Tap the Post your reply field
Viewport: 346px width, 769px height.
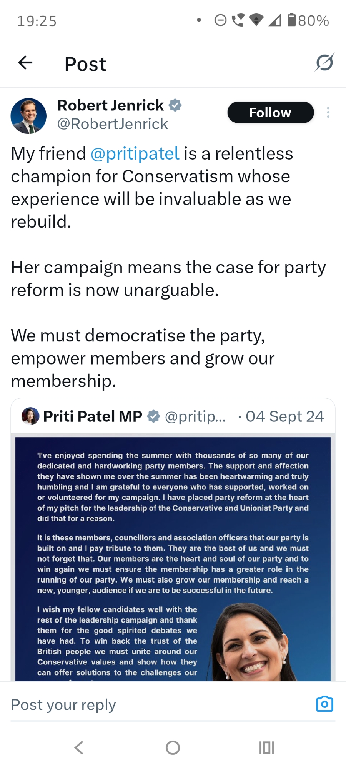point(154,705)
